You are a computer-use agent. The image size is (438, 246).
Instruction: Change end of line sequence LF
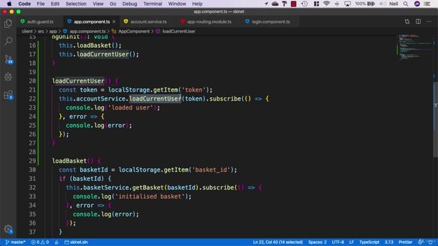tap(351, 242)
